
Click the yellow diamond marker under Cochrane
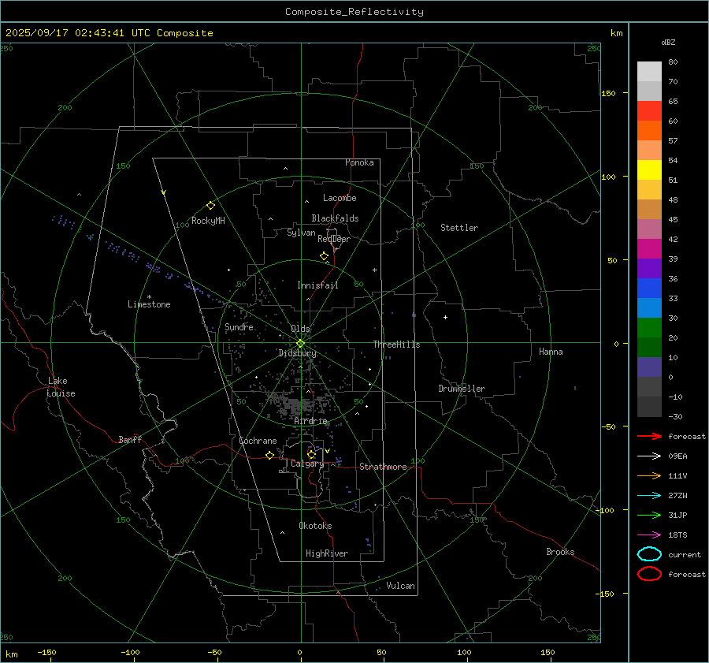(x=269, y=455)
